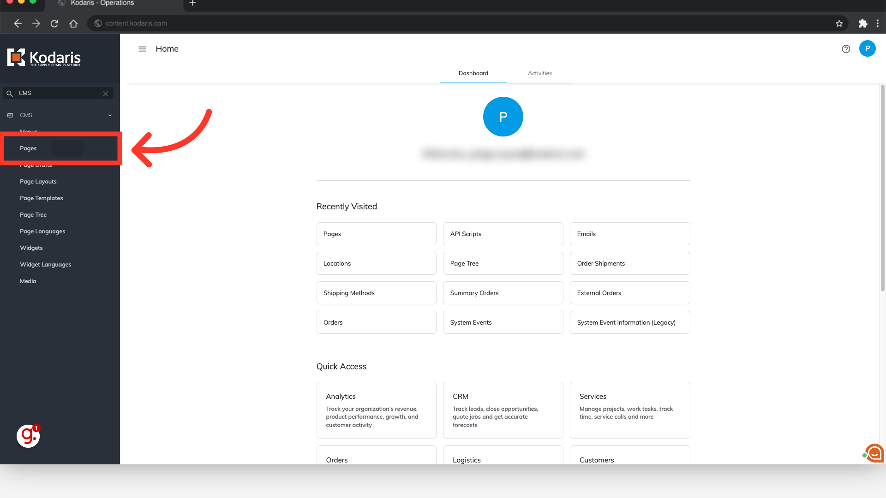Open the API Scripts recently visited card
The height and width of the screenshot is (498, 886).
tap(503, 234)
